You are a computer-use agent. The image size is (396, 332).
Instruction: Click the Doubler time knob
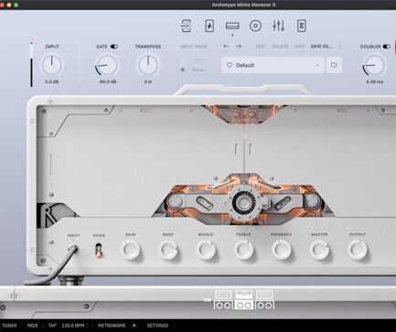tap(375, 65)
